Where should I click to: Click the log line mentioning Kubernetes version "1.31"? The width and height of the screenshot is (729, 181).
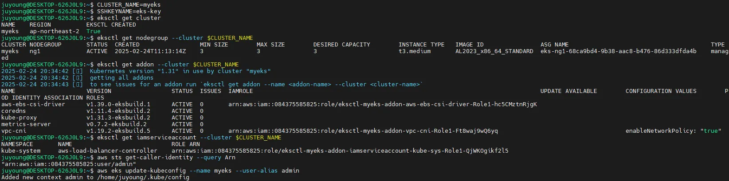pos(136,71)
